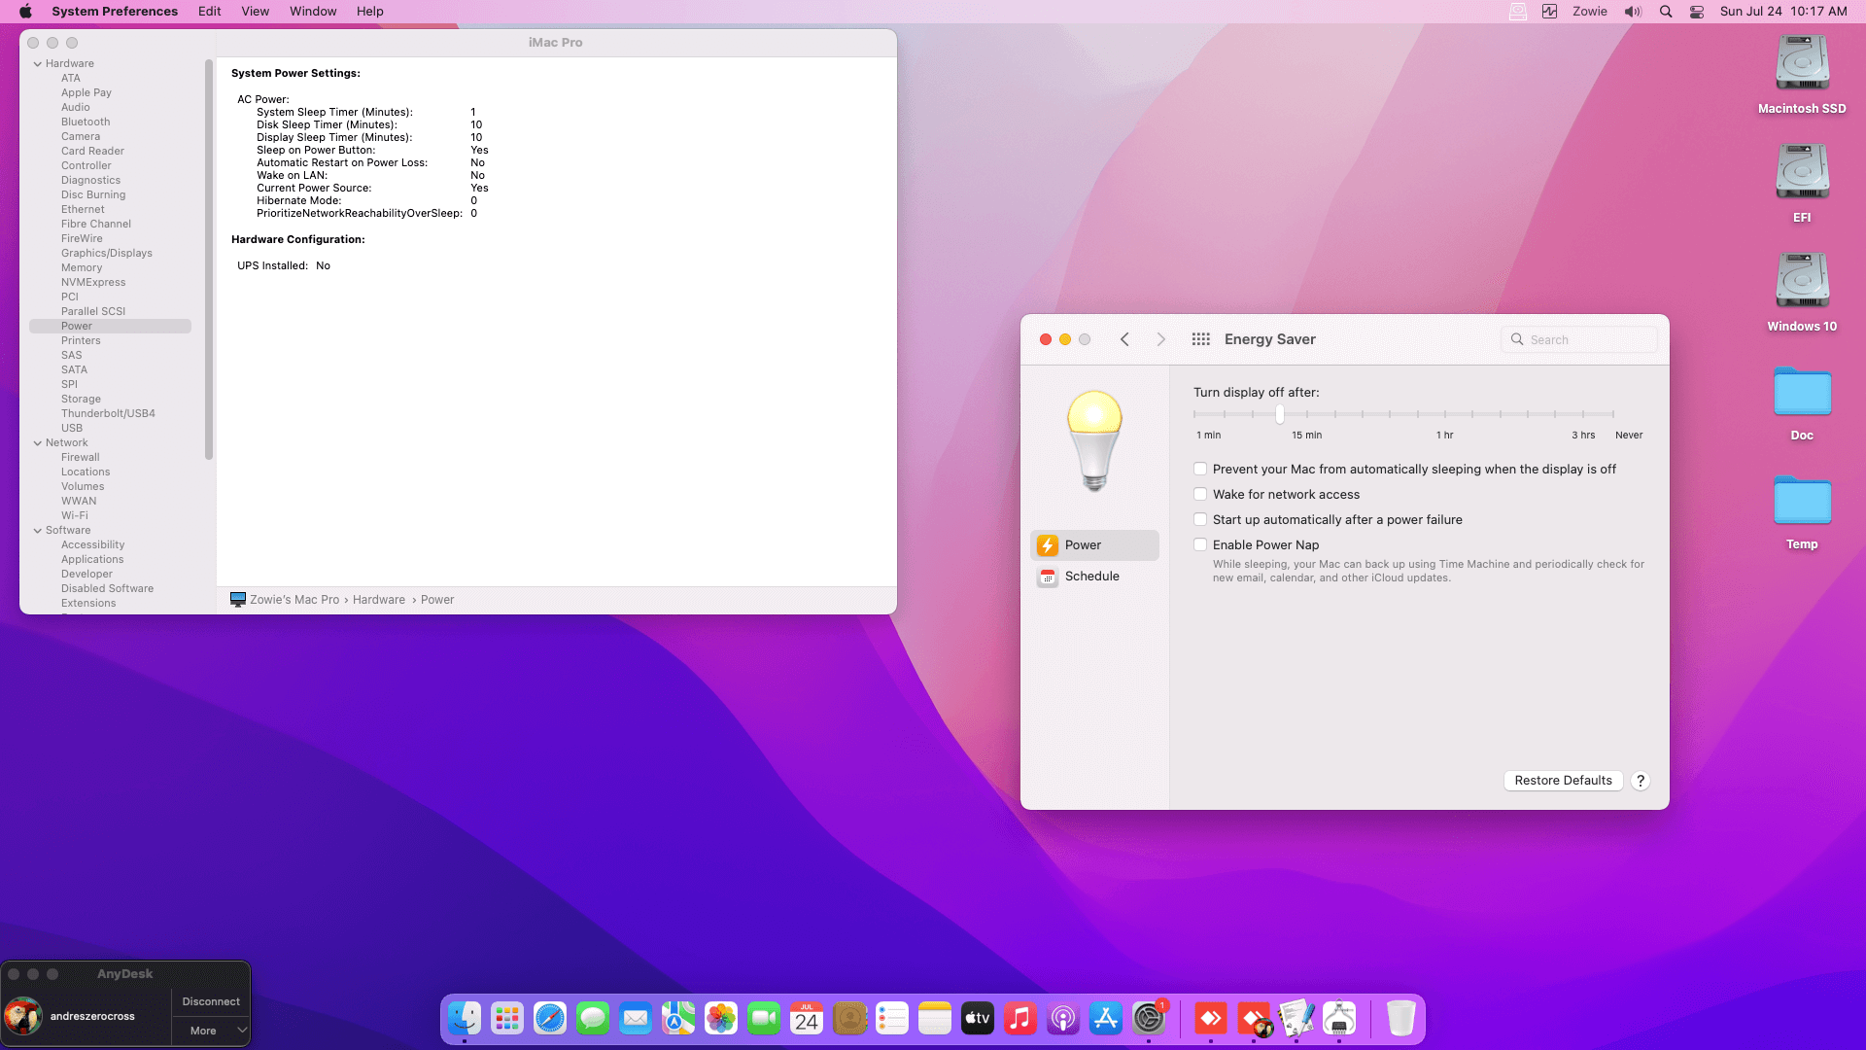Open System Preferences Dock icon

(1149, 1018)
